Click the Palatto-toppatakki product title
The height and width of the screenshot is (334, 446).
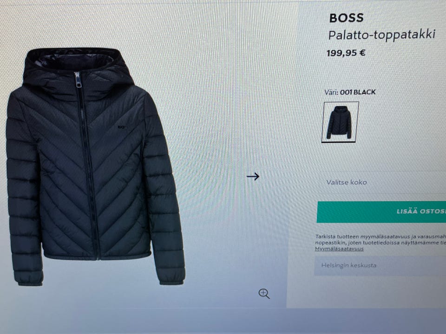pos(382,35)
